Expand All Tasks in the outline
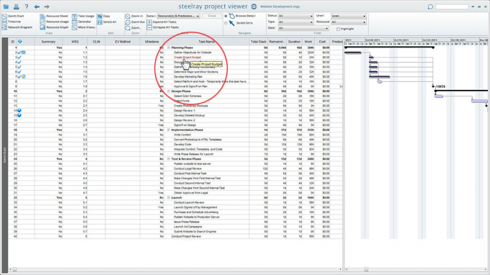Image resolution: width=490 pixels, height=275 pixels. tap(165, 22)
